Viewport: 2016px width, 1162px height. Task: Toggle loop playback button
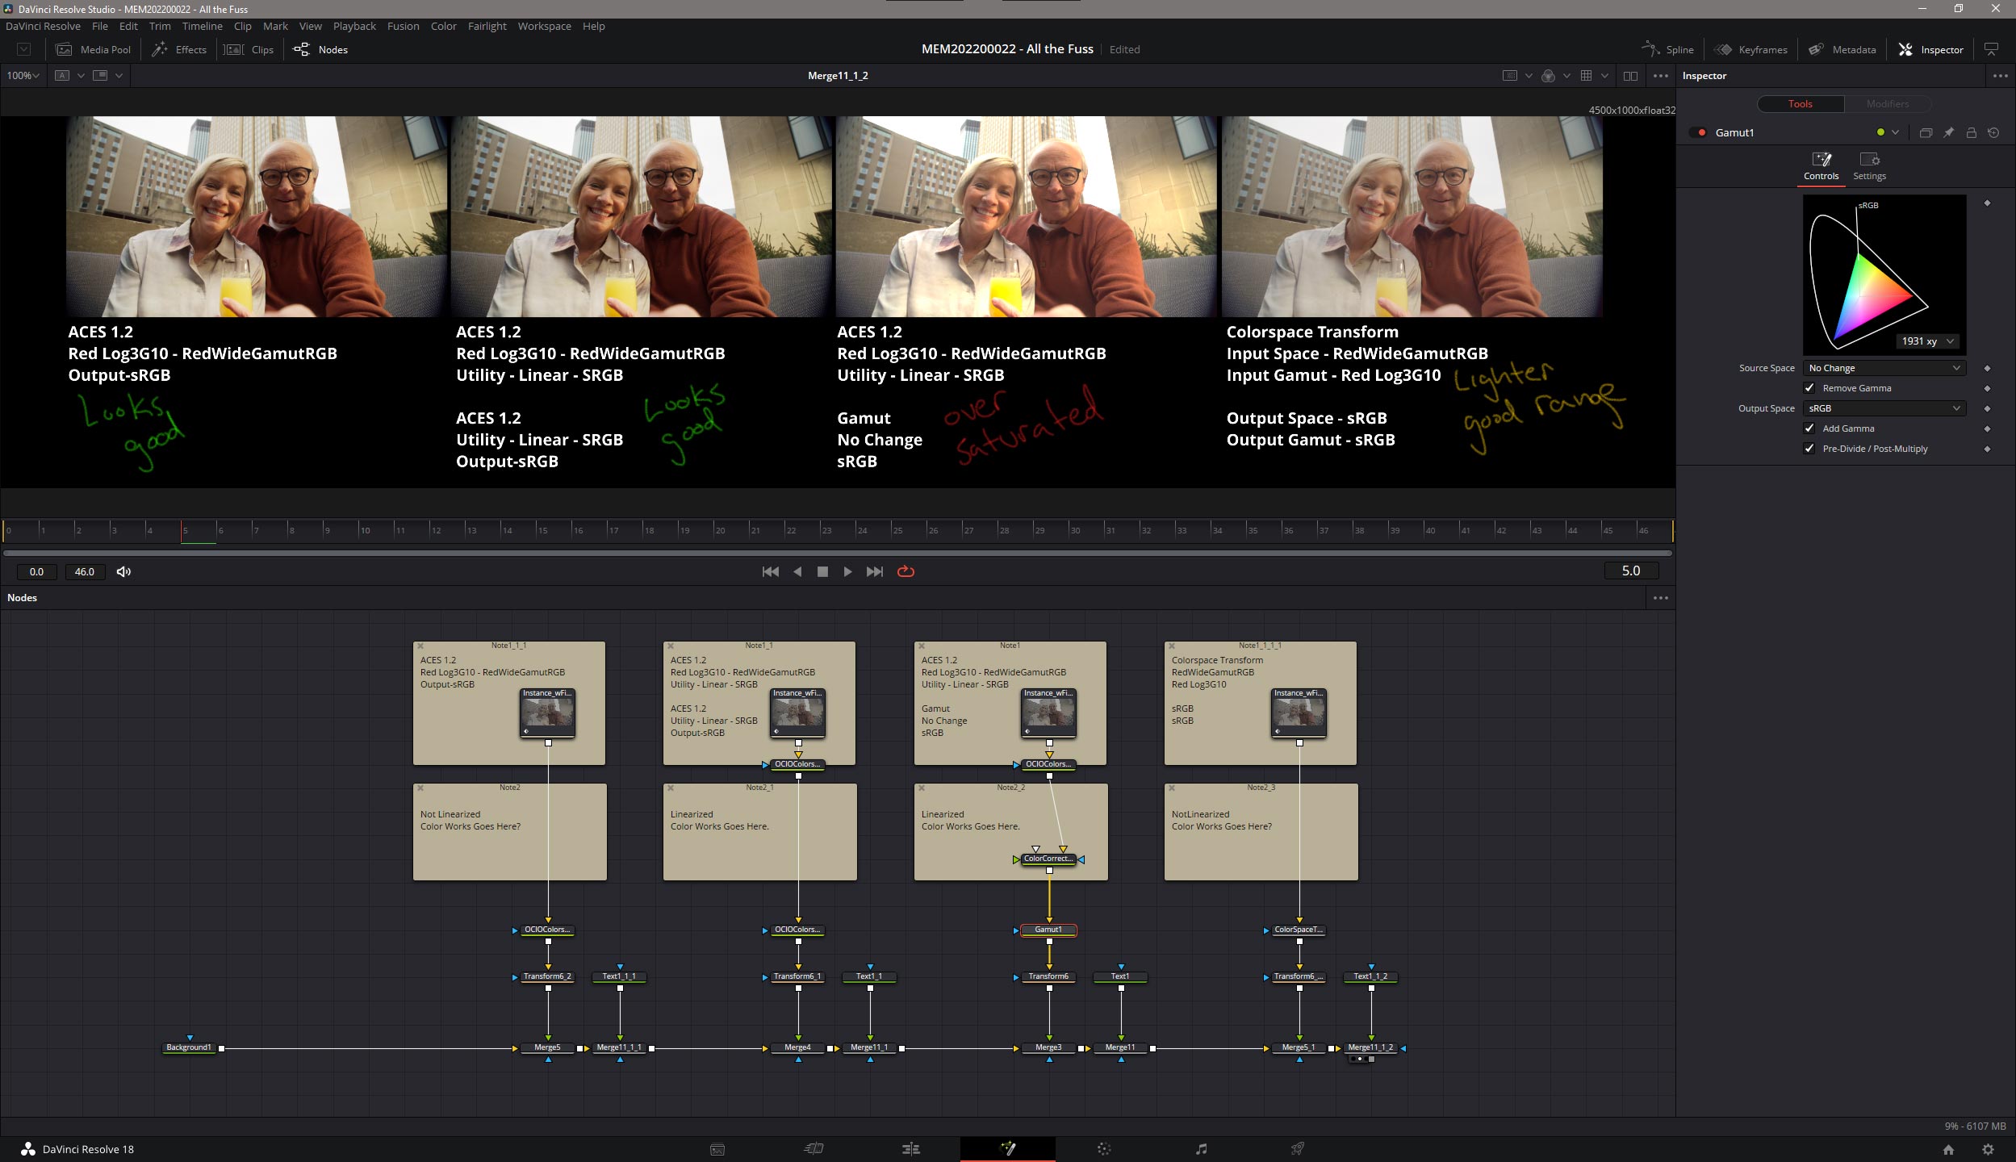906,571
